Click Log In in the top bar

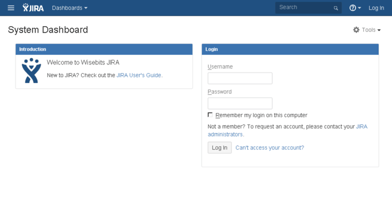[x=376, y=8]
